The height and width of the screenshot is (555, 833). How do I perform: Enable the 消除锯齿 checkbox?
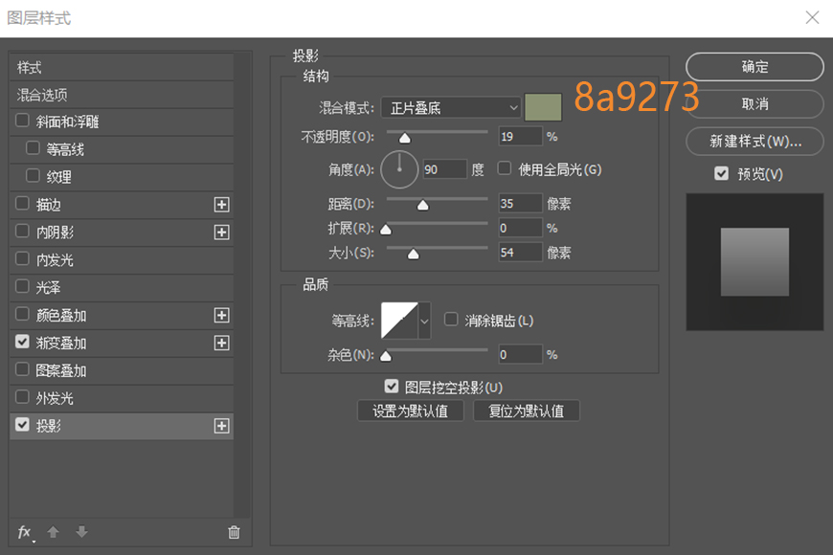pos(451,321)
